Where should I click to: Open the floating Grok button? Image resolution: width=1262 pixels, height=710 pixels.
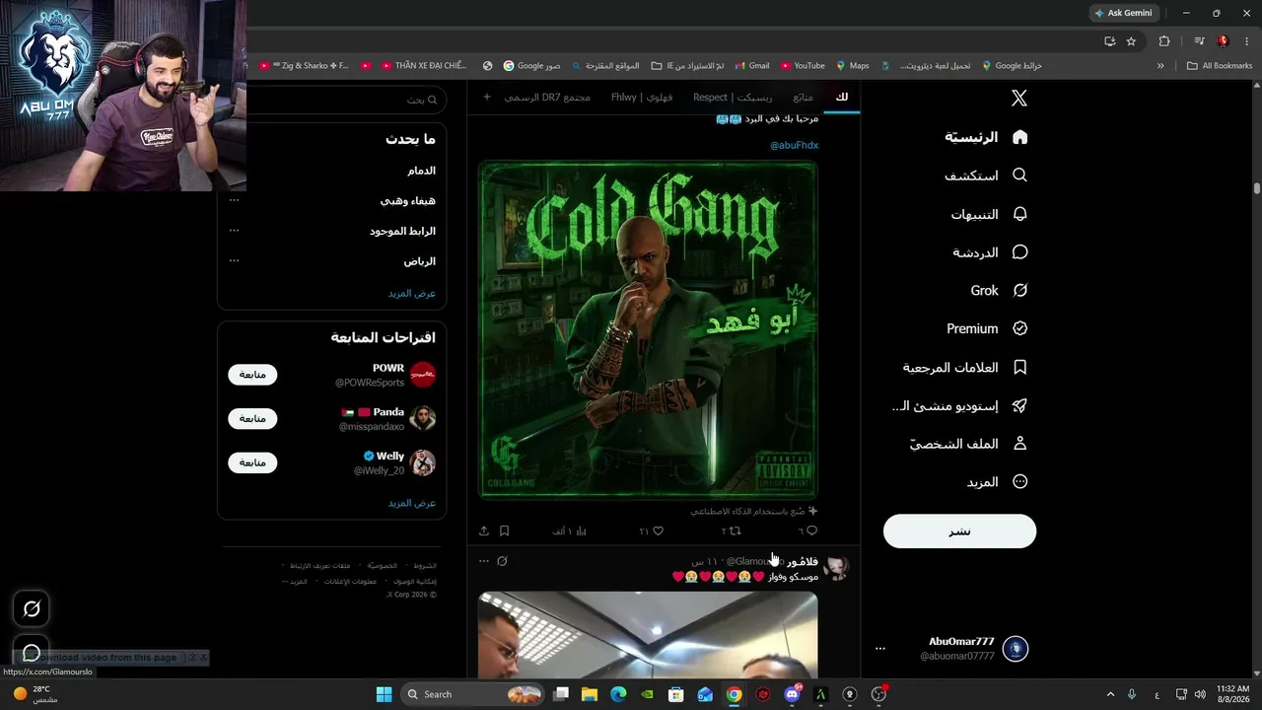(x=32, y=609)
